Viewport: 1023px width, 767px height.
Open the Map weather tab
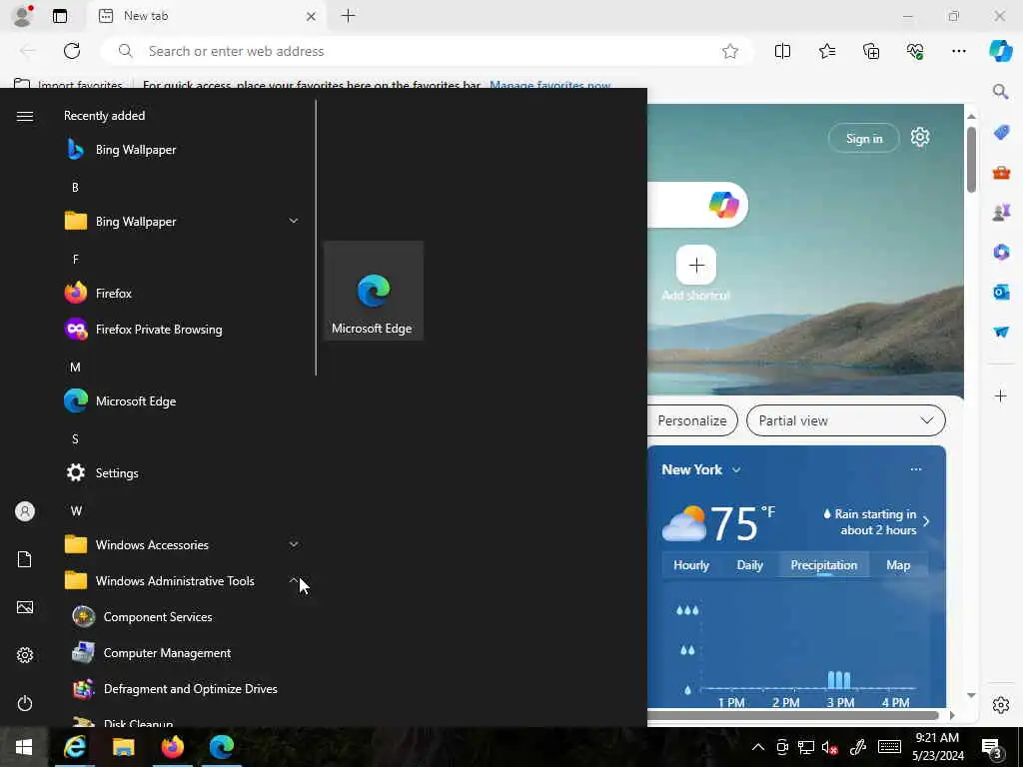[898, 565]
